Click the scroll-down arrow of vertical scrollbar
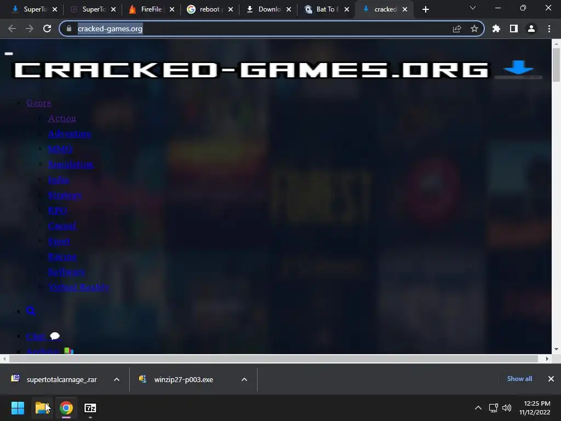This screenshot has width=561, height=421. tap(556, 349)
